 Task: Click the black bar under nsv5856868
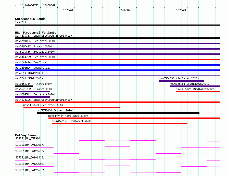(x=118, y=113)
